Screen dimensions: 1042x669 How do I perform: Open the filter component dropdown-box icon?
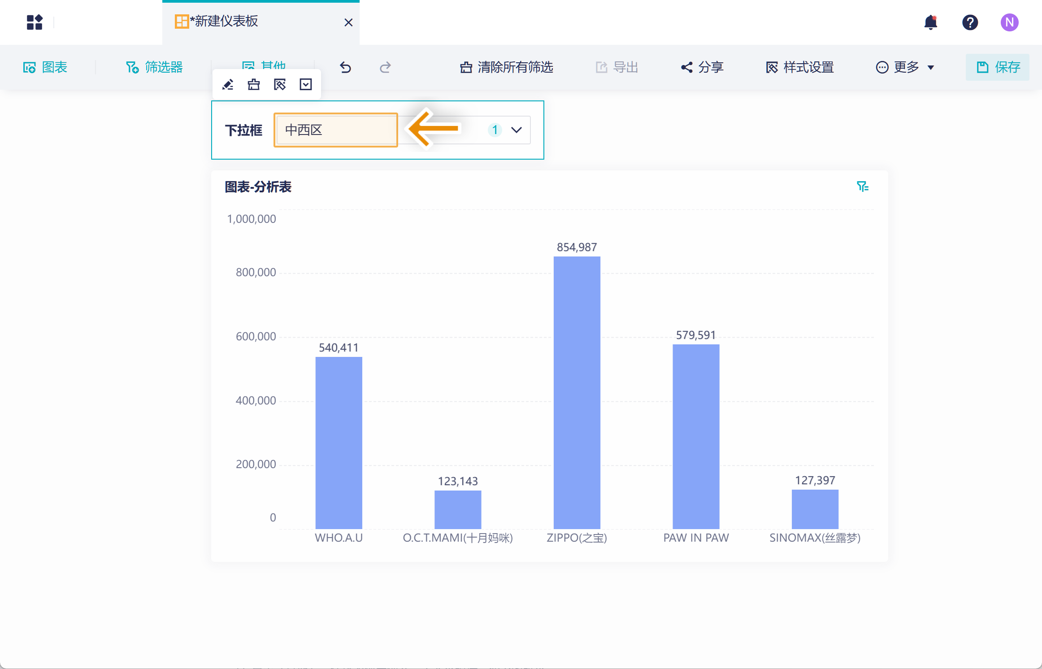pos(306,84)
